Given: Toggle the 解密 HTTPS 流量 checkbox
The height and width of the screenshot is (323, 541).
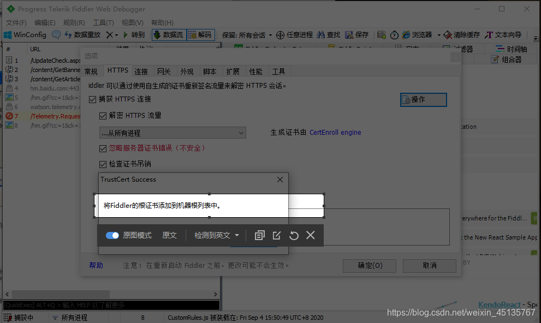Looking at the screenshot, I should click(103, 116).
